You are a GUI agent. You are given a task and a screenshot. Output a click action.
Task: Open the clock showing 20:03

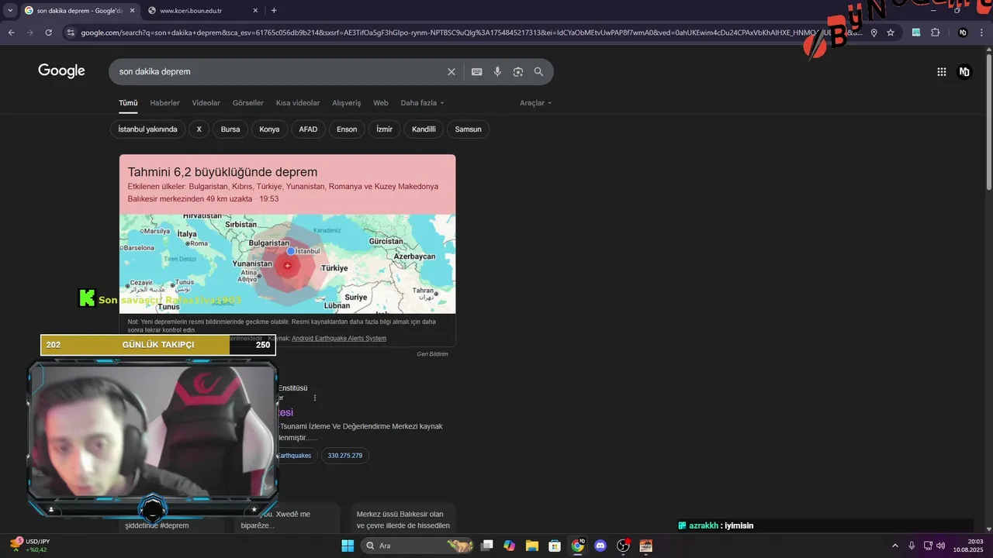tap(969, 546)
